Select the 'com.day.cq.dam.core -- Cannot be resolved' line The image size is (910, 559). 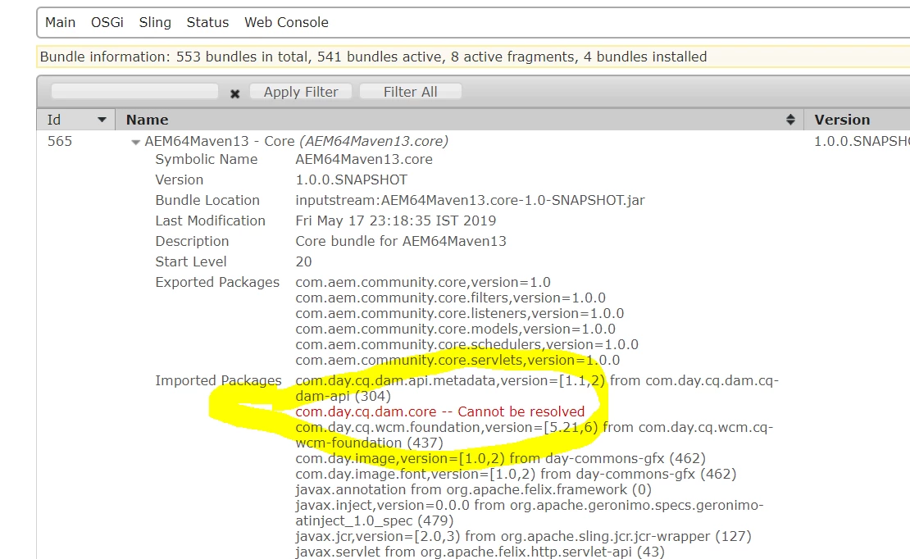(440, 411)
